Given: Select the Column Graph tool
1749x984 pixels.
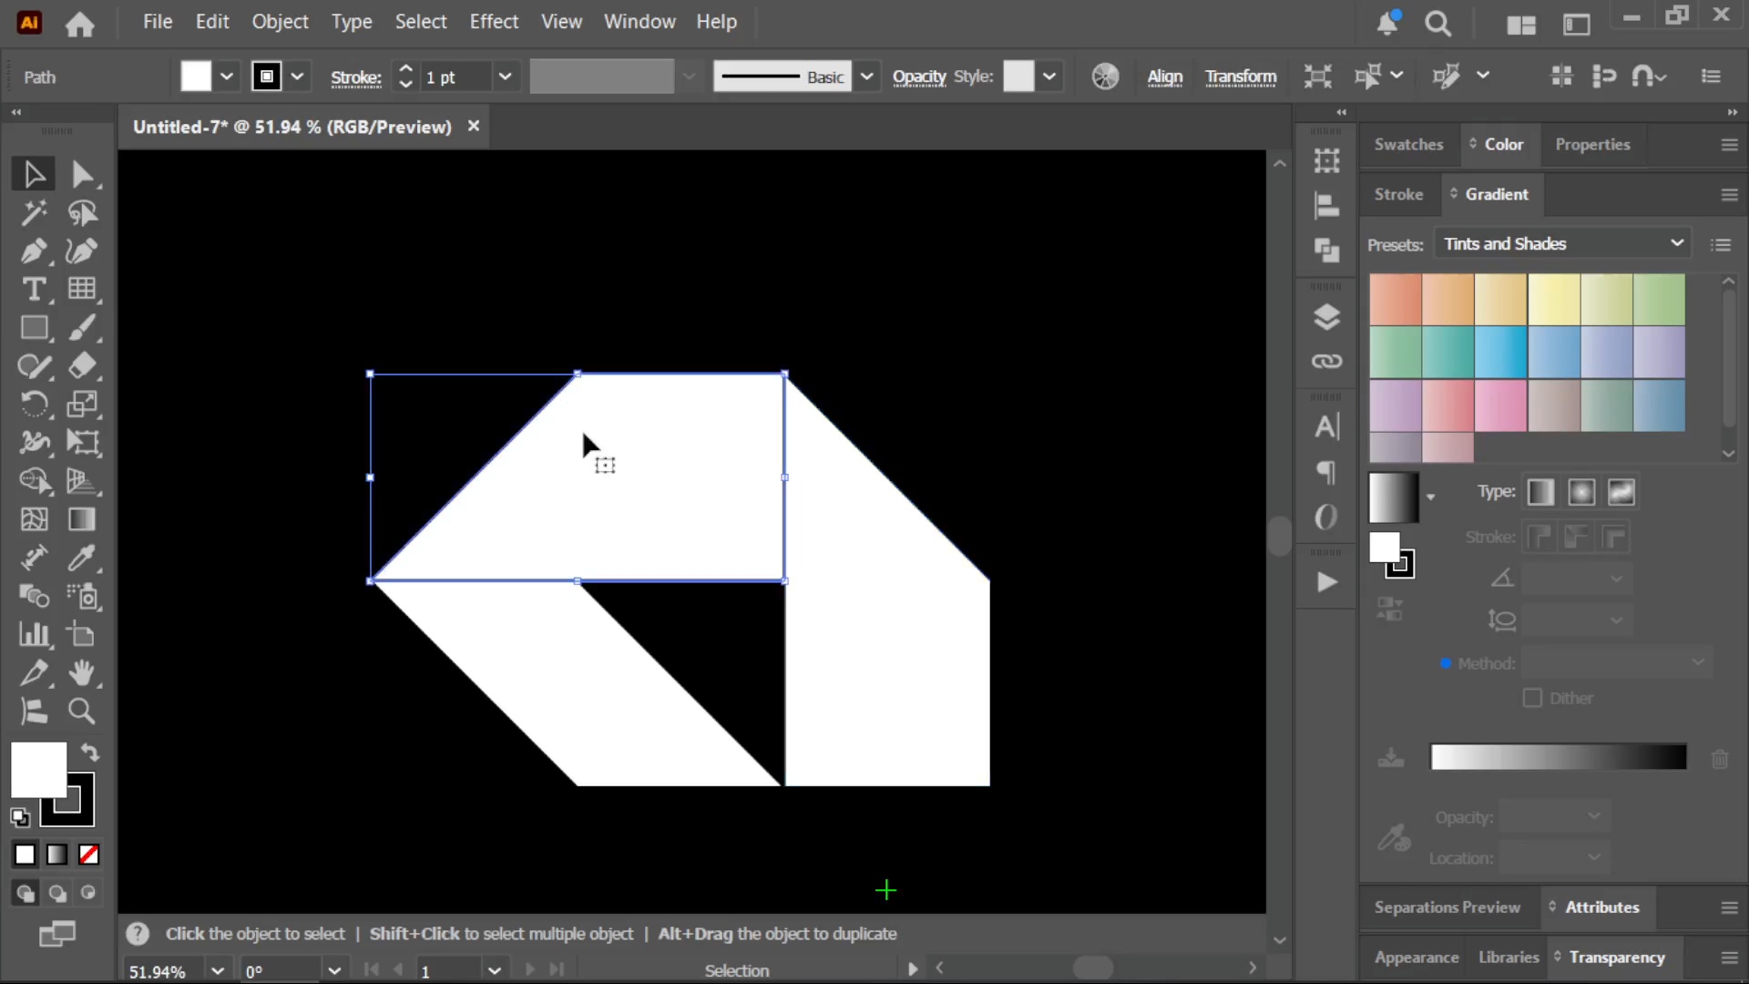Looking at the screenshot, I should coord(34,634).
